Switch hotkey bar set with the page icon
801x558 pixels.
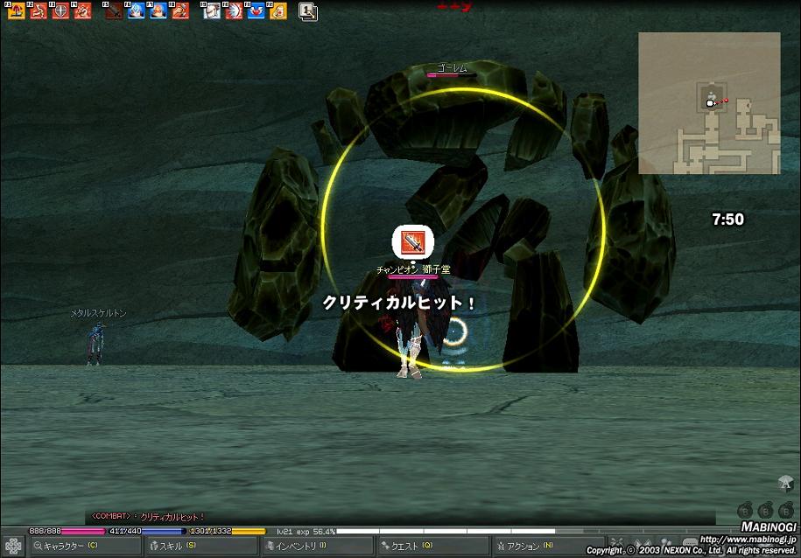[x=308, y=11]
